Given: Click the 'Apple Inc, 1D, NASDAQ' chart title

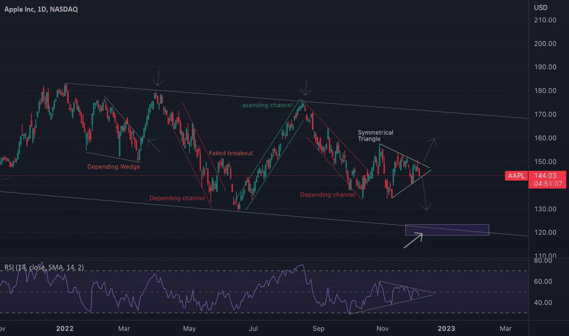Looking at the screenshot, I should coord(41,9).
